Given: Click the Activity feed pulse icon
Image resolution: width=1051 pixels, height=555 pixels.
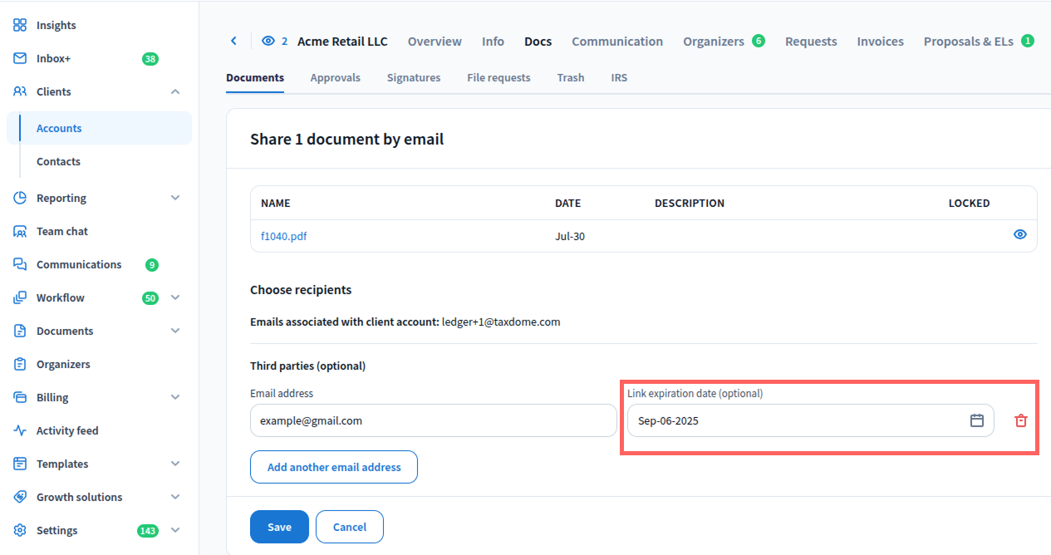Looking at the screenshot, I should (20, 430).
